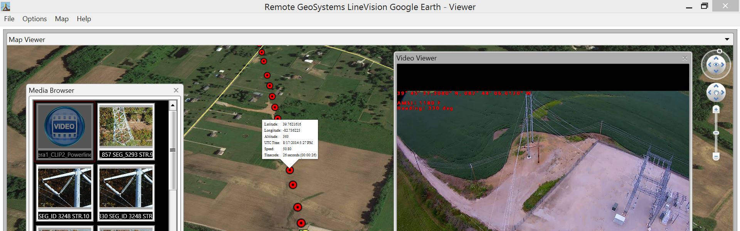Click the hand icon in move joystick

click(716, 92)
